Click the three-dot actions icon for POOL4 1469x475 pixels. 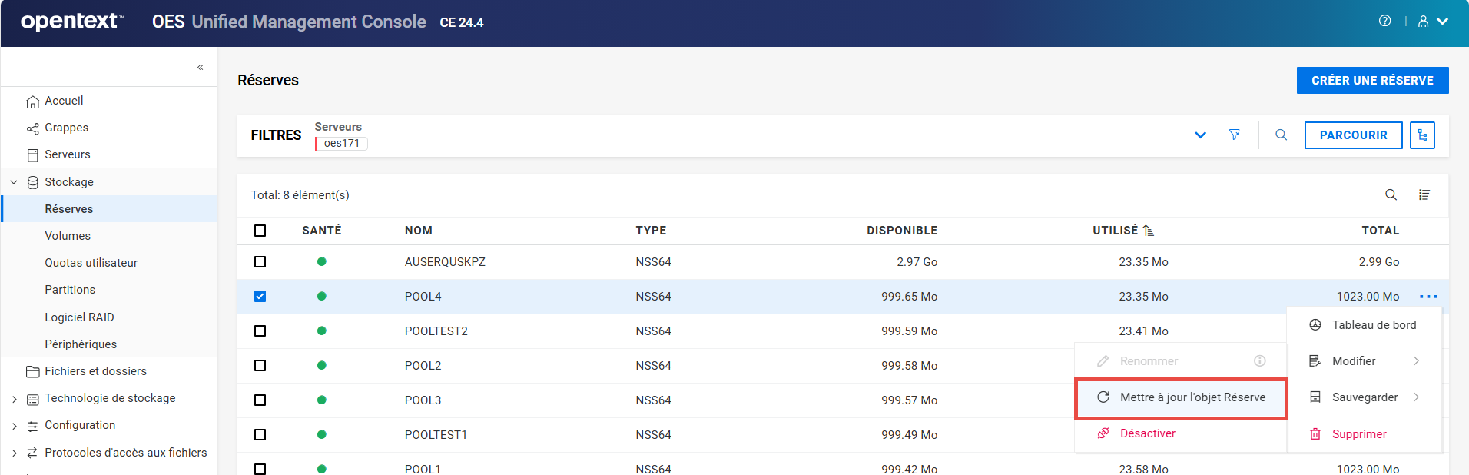1428,297
